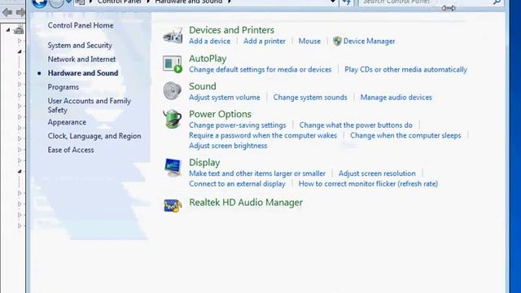
Task: Open the address bar history dropdown arrow
Action: pyautogui.click(x=333, y=2)
